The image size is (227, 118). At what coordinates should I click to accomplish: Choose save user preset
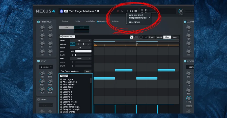click(136, 15)
